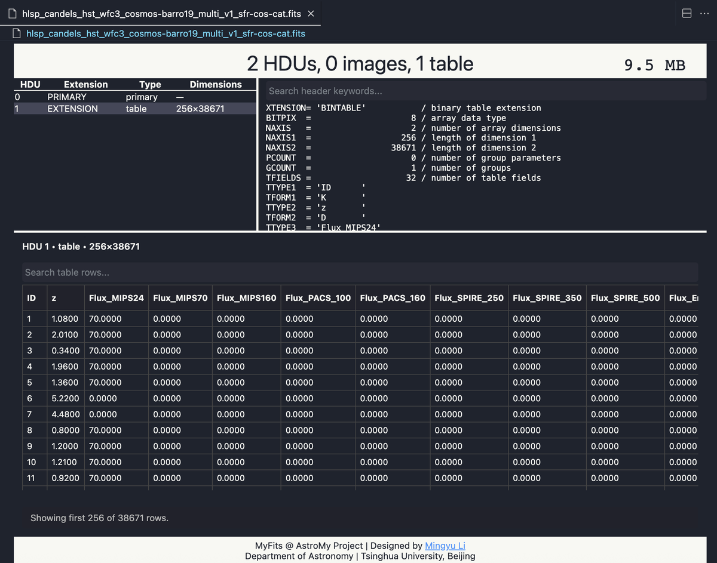Click the Flux_MIPS24 column header
The width and height of the screenshot is (717, 563).
117,298
